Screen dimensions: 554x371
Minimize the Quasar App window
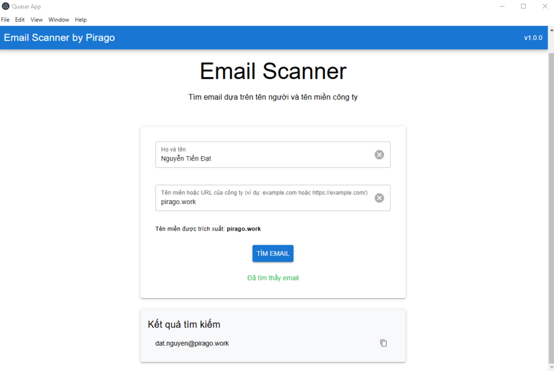(x=502, y=6)
